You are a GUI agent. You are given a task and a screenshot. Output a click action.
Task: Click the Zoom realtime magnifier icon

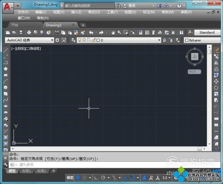tap(119, 32)
